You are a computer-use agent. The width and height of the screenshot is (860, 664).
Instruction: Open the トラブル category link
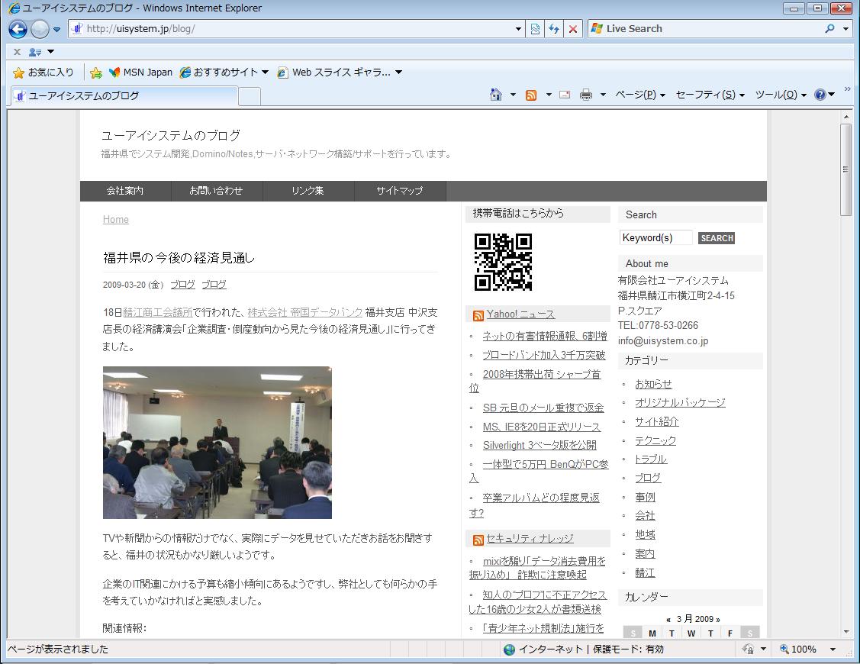651,459
